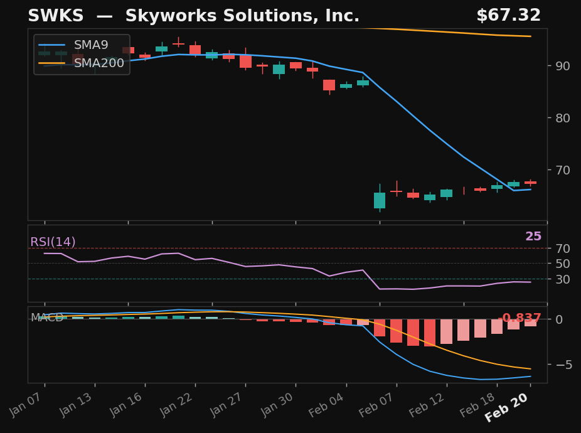Click the RSI(14) panel label

pyautogui.click(x=53, y=242)
